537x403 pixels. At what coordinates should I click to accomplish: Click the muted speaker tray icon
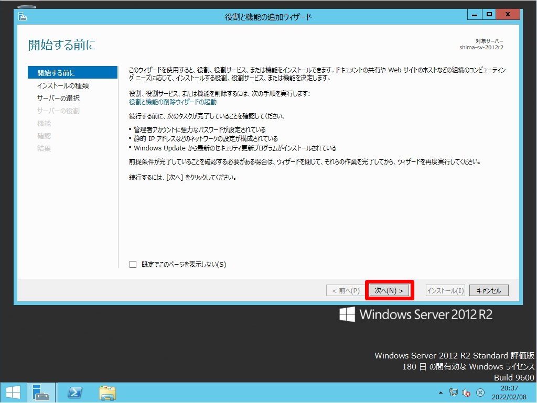pyautogui.click(x=466, y=393)
